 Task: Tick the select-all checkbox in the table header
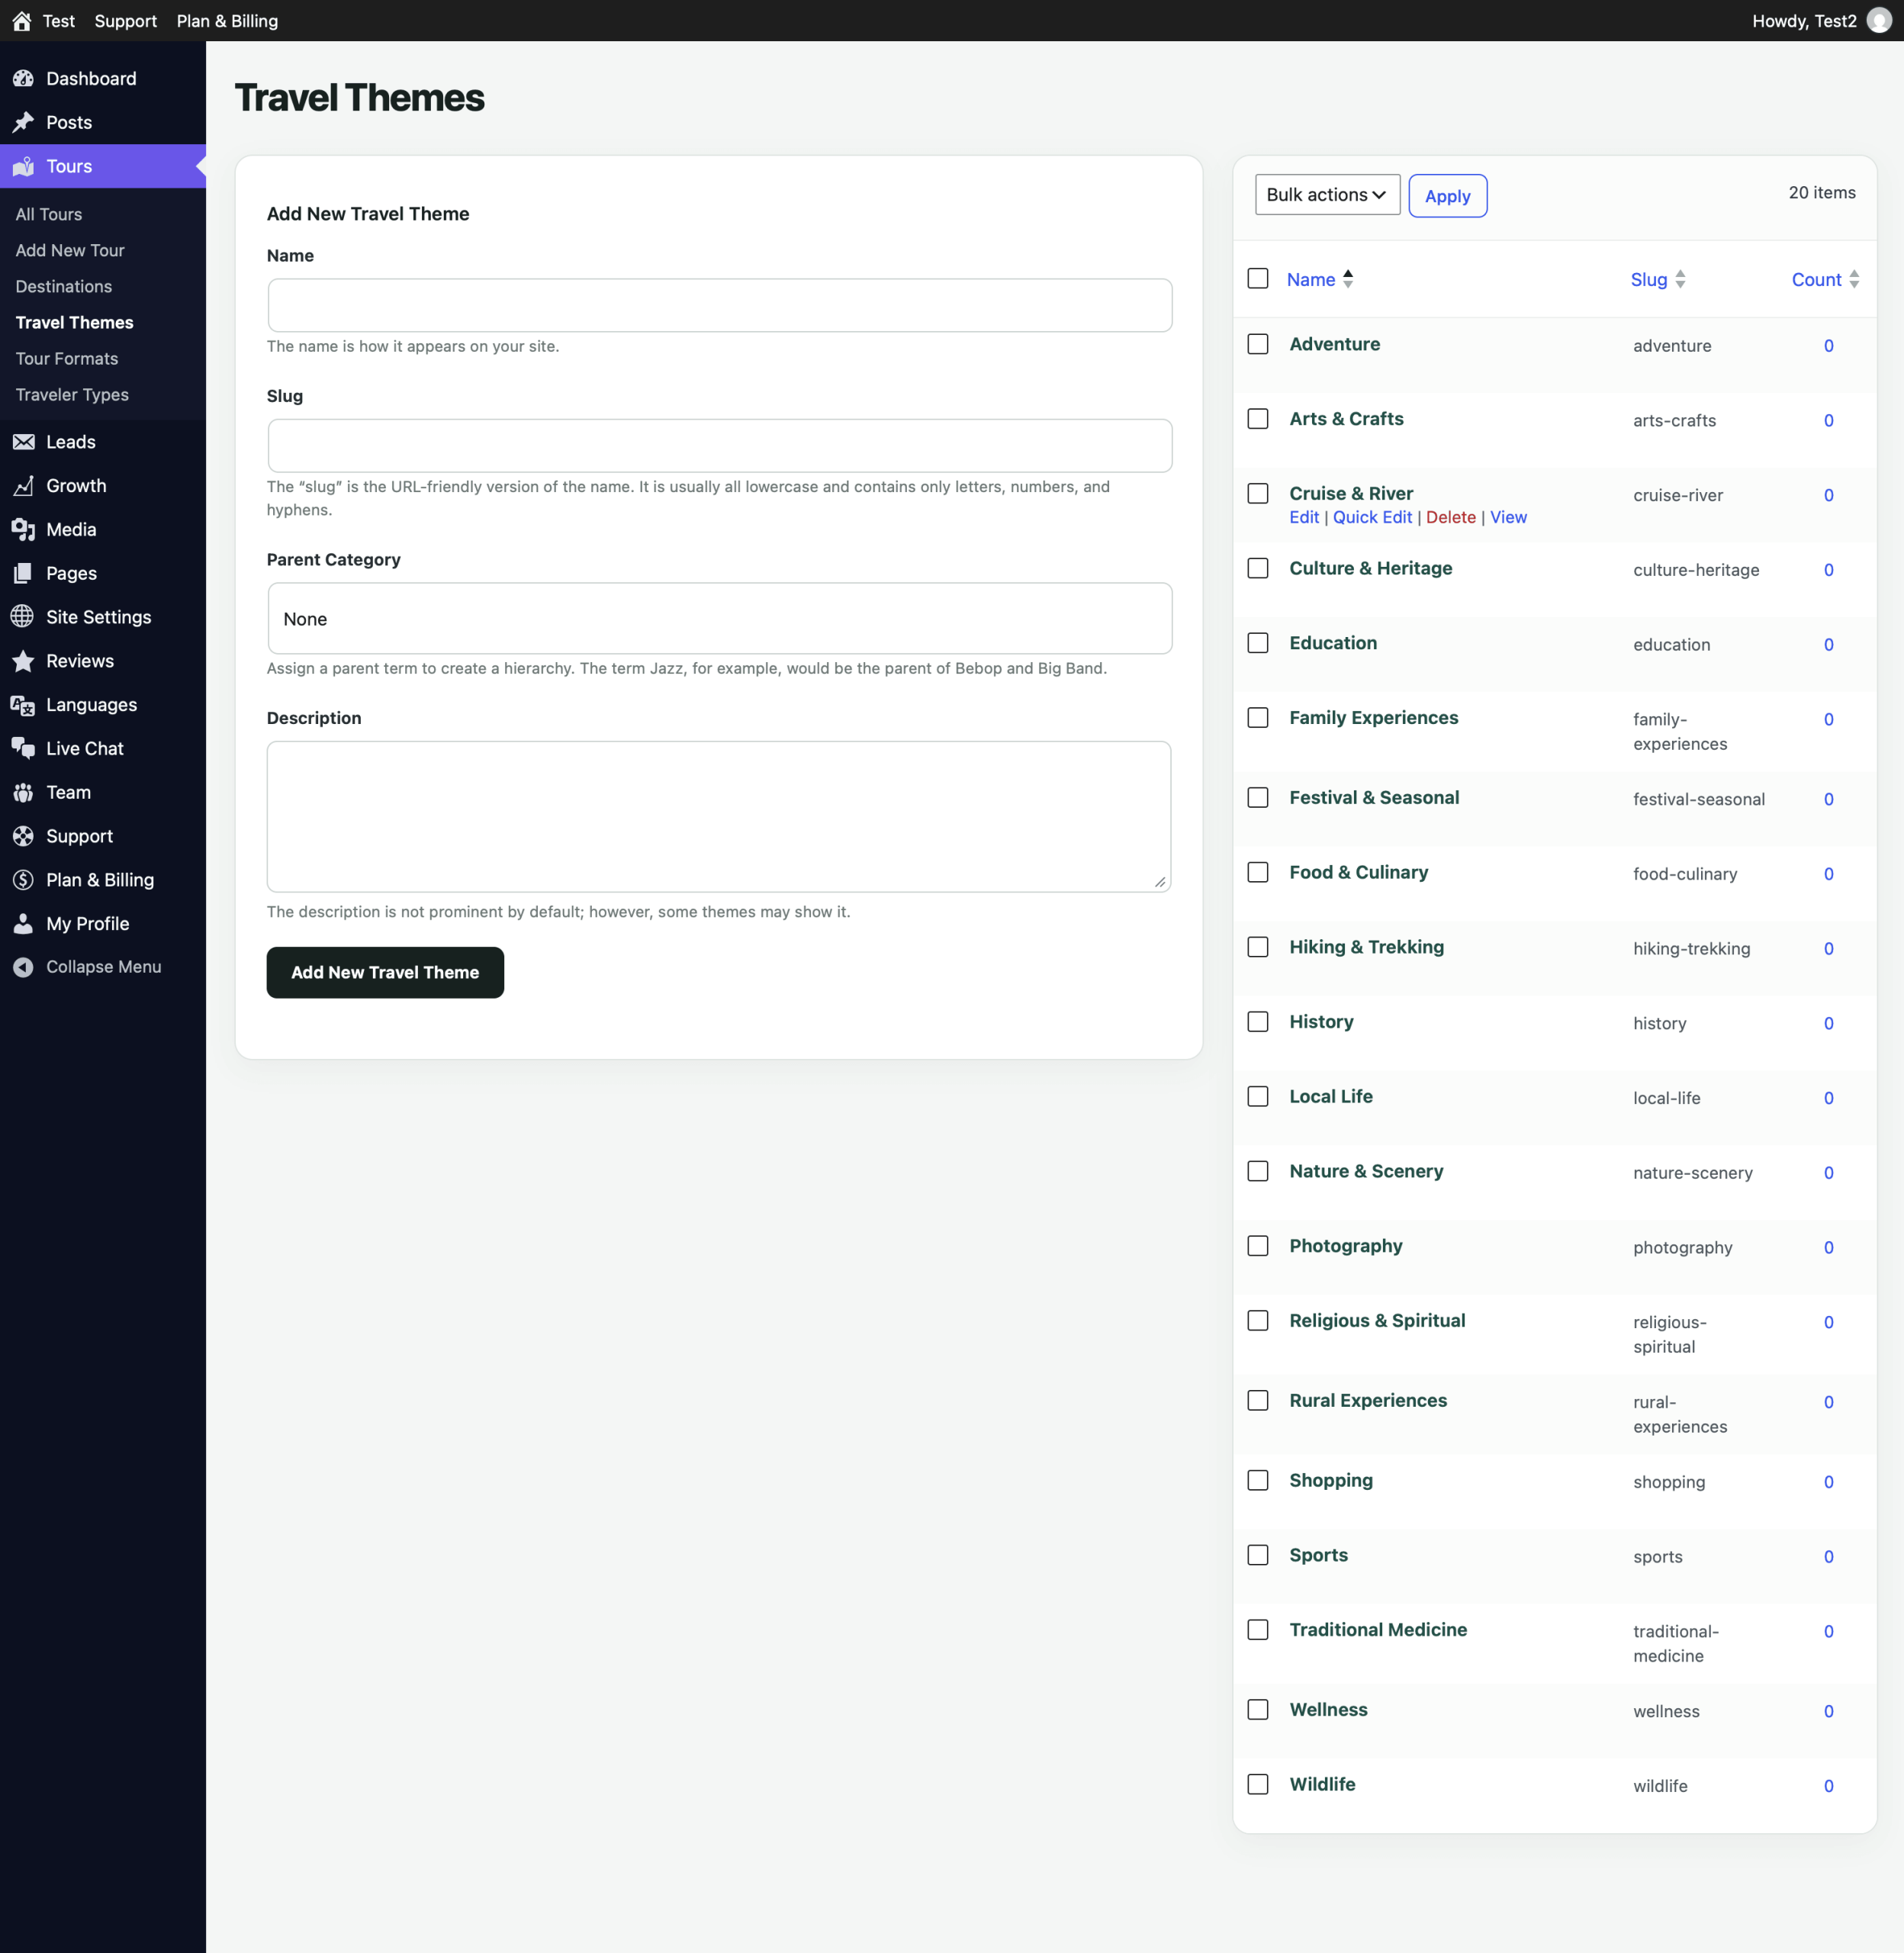point(1258,279)
